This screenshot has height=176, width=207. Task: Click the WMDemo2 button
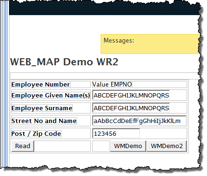tap(166, 146)
